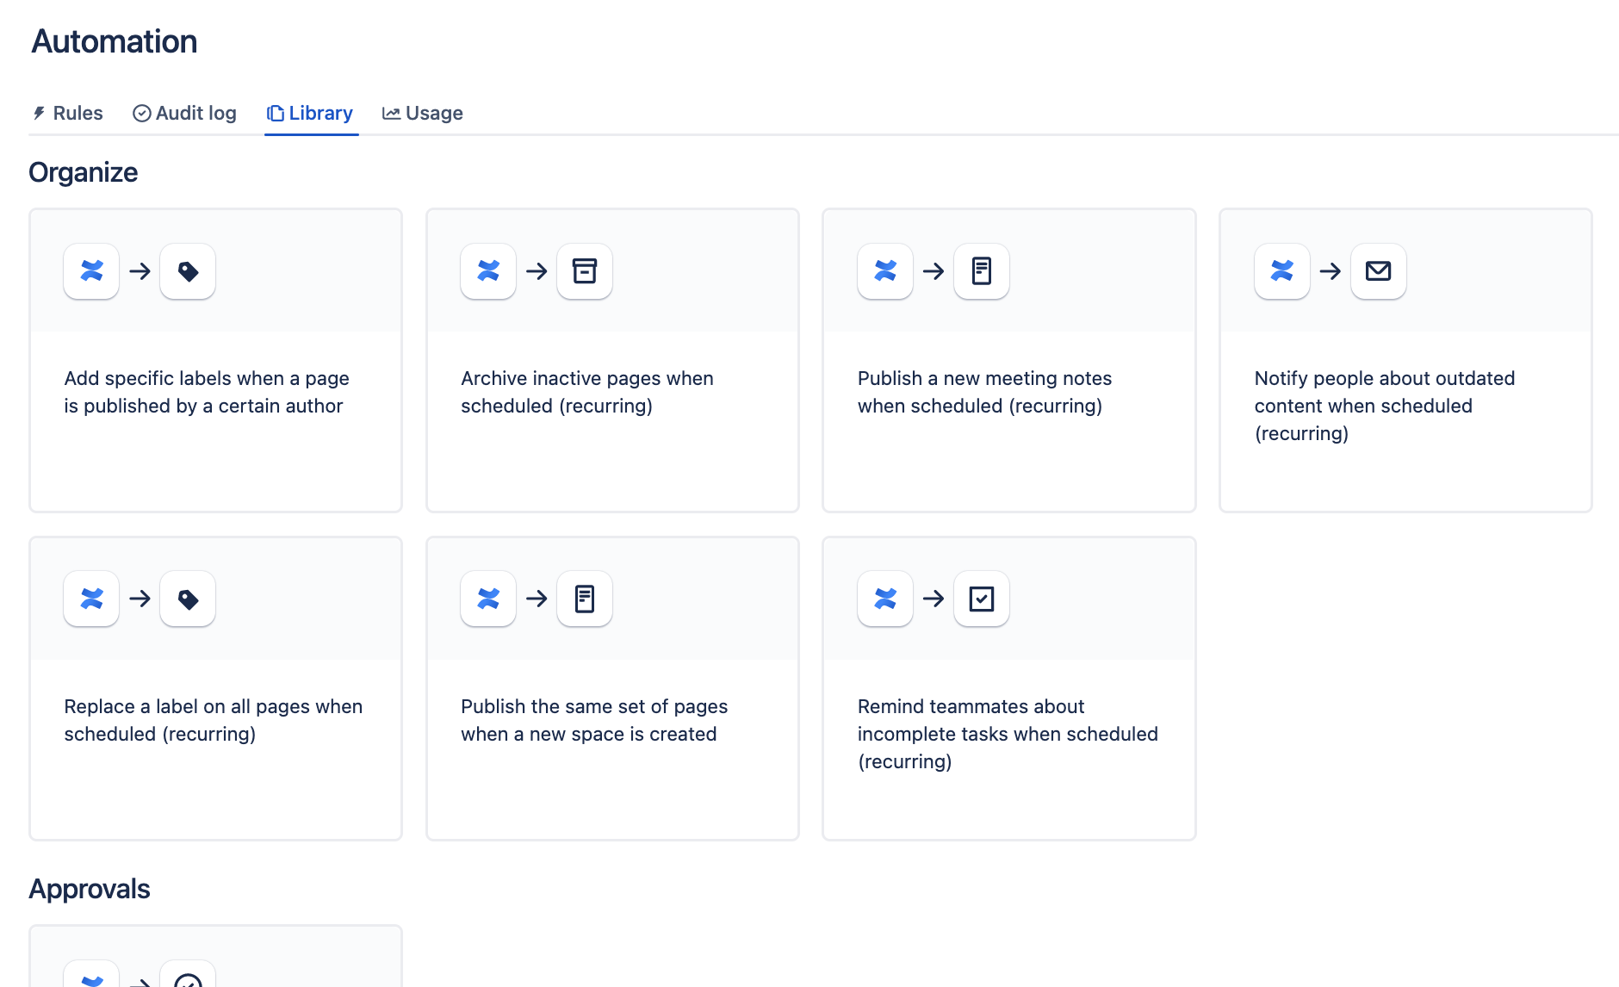
Task: Click Confluence icon on Archive inactive pages card
Action: [488, 271]
